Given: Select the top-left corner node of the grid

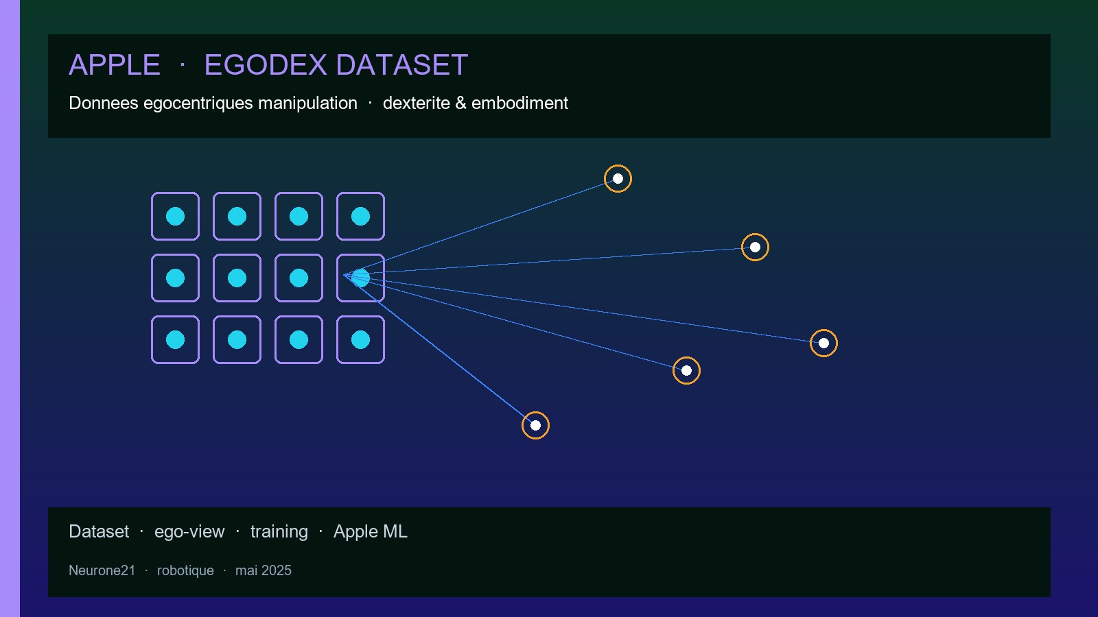Looking at the screenshot, I should (x=175, y=216).
